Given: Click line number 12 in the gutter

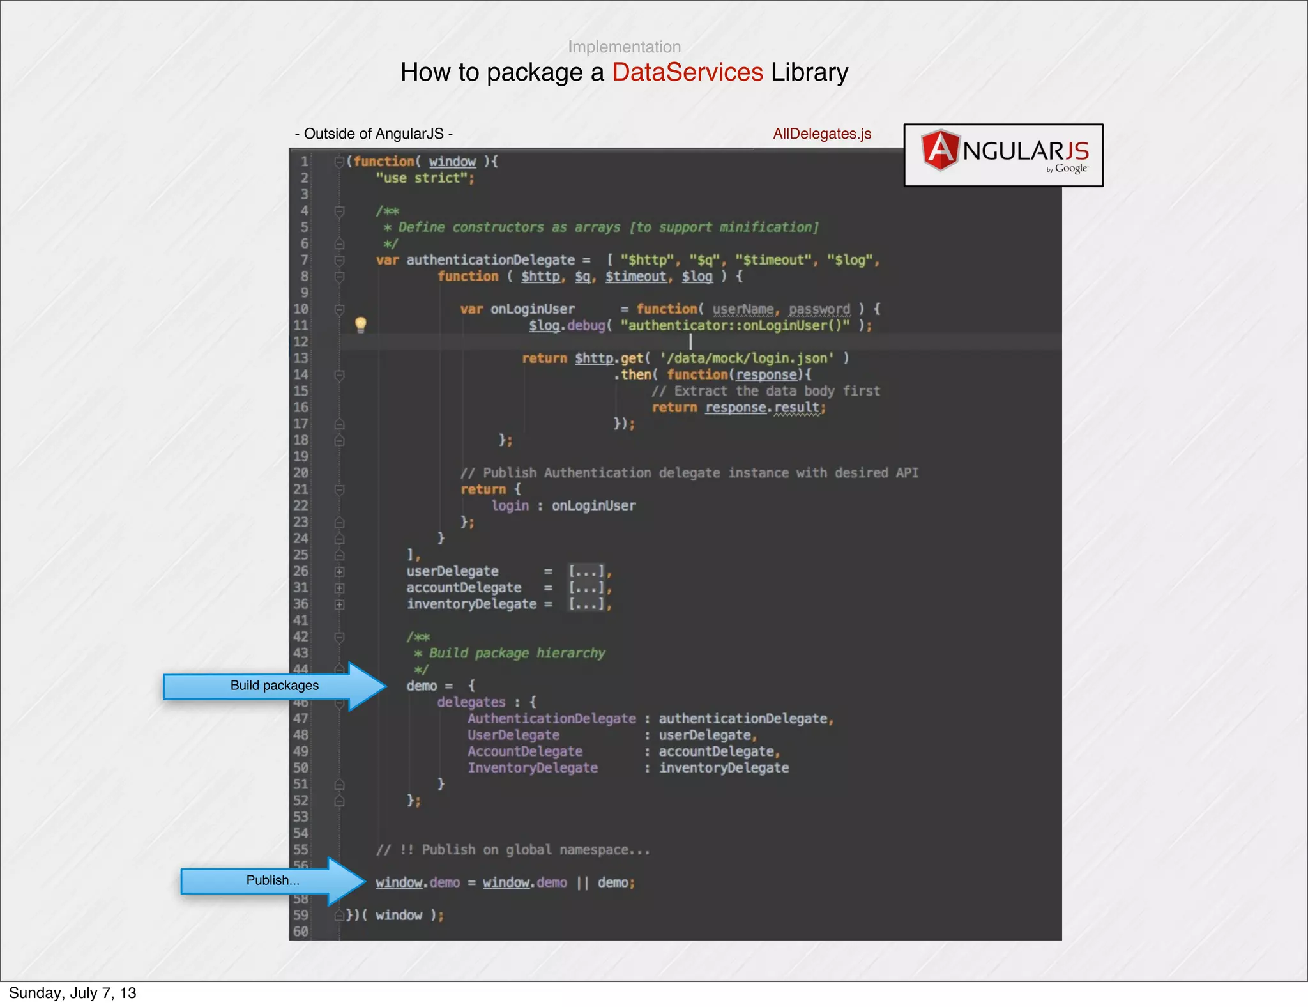Looking at the screenshot, I should pyautogui.click(x=301, y=342).
